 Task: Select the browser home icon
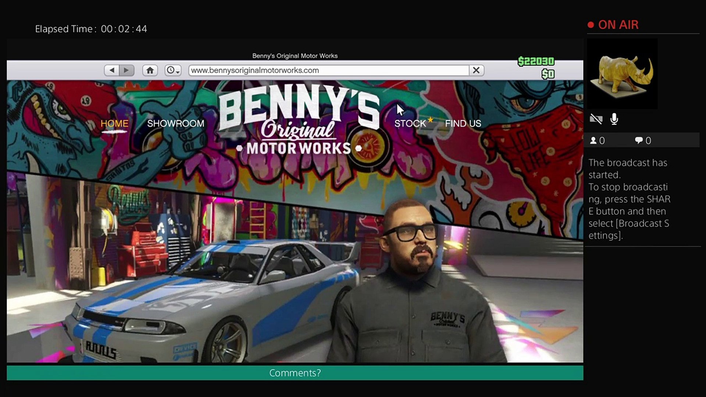tap(150, 70)
